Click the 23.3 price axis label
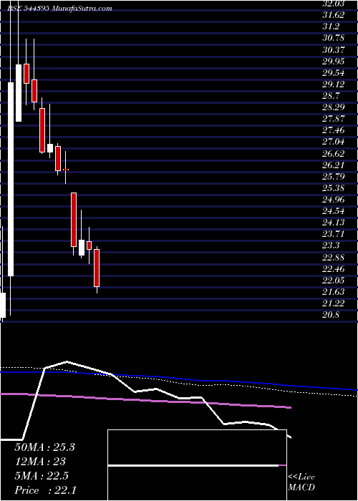Viewport: 358px width, 501px height. (x=331, y=246)
